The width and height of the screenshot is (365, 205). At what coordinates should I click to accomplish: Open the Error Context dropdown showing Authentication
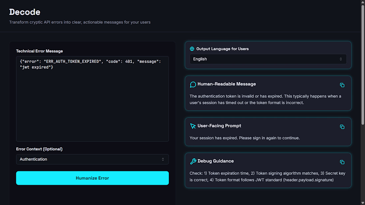(x=92, y=159)
